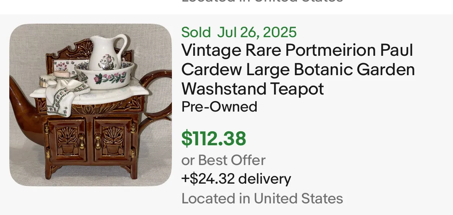The width and height of the screenshot is (453, 215).
Task: Click 'Washstand Teapot' in the title
Action: (252, 89)
